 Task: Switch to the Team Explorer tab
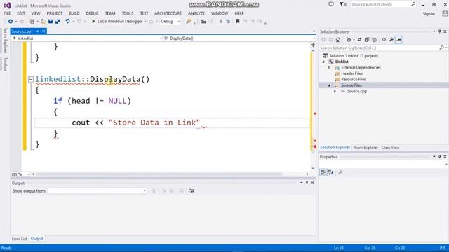click(366, 148)
